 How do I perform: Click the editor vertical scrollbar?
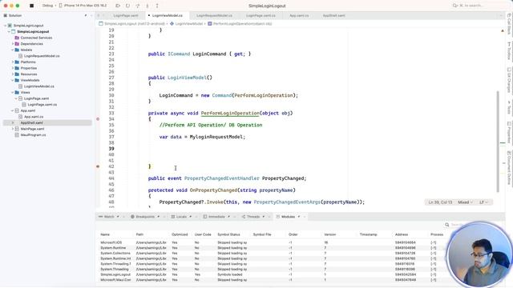498,141
